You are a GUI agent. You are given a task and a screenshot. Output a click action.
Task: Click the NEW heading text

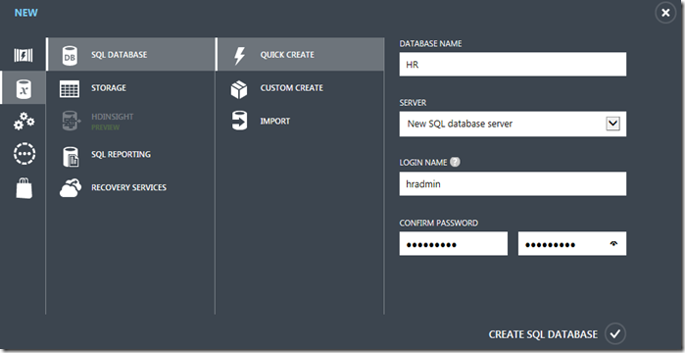26,13
